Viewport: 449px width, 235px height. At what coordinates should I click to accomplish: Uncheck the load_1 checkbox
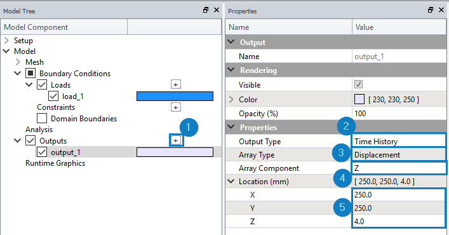(53, 96)
